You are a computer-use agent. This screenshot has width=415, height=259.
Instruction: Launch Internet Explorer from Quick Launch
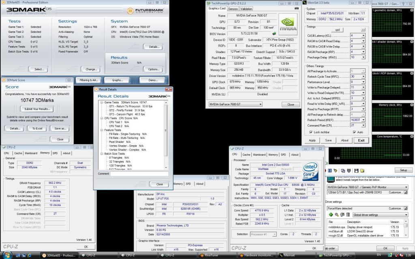tap(29, 255)
